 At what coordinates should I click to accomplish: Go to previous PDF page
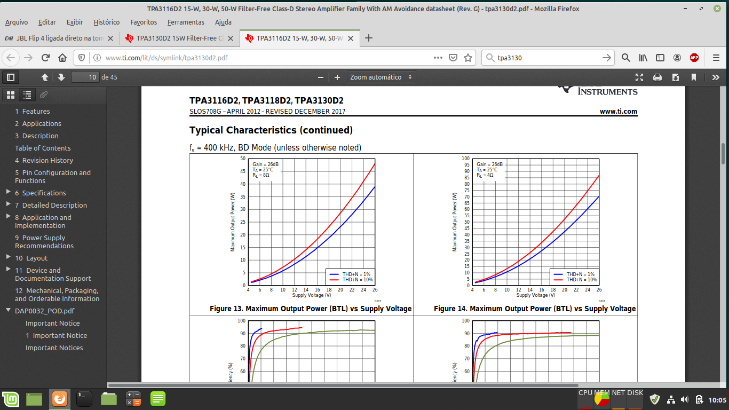(45, 77)
